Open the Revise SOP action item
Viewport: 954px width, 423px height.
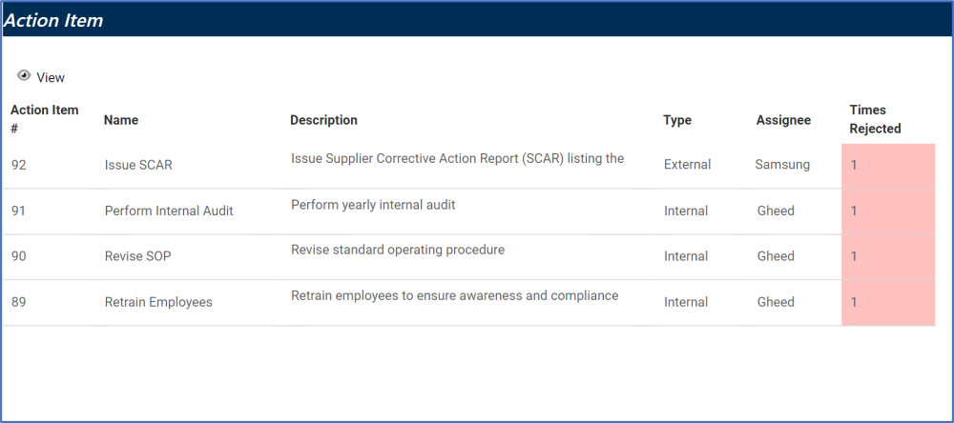tap(137, 256)
